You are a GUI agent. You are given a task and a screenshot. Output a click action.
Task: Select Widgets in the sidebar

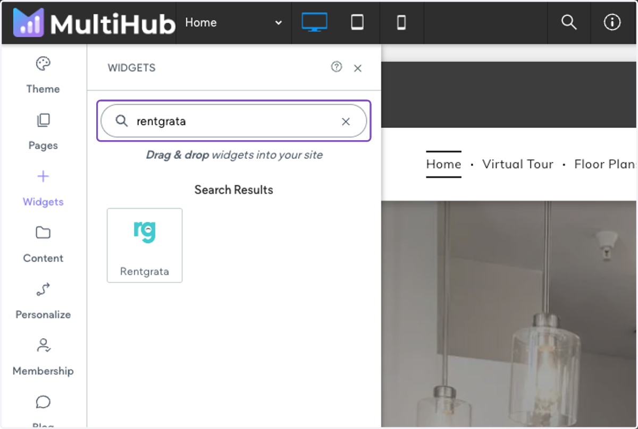pos(43,188)
